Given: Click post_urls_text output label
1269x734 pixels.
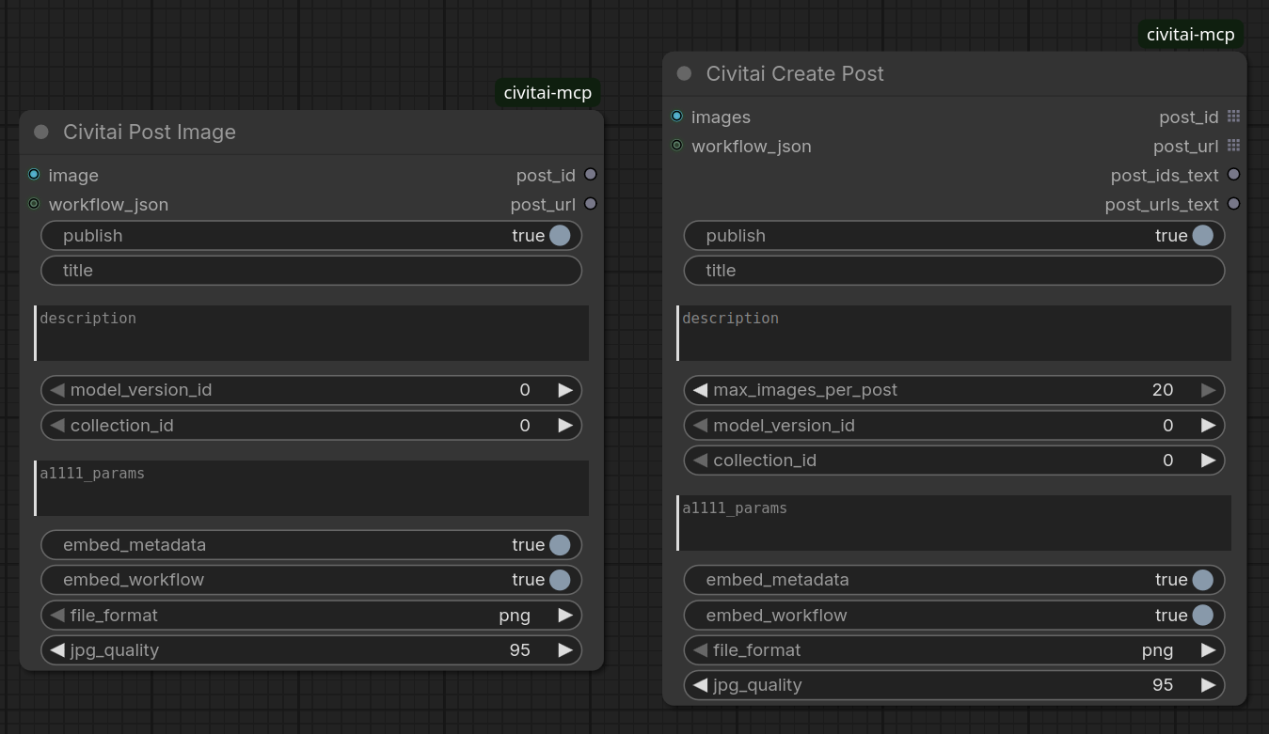Looking at the screenshot, I should (x=1162, y=205).
